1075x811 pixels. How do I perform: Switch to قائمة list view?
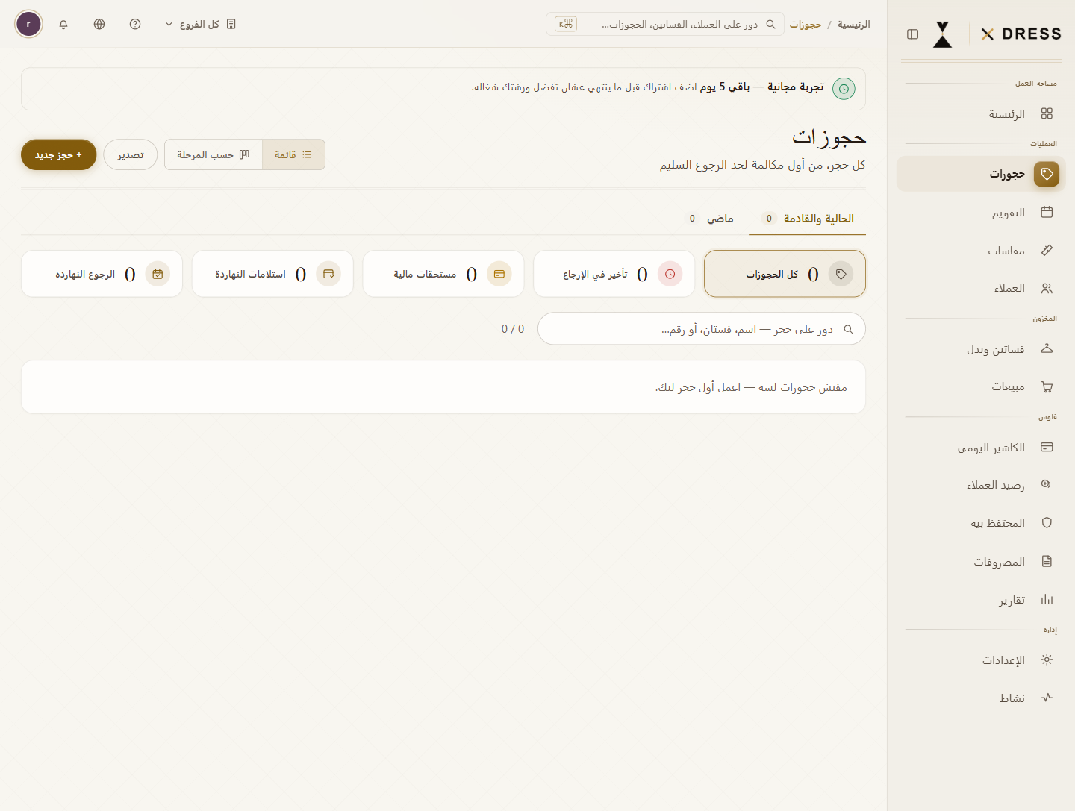[293, 154]
